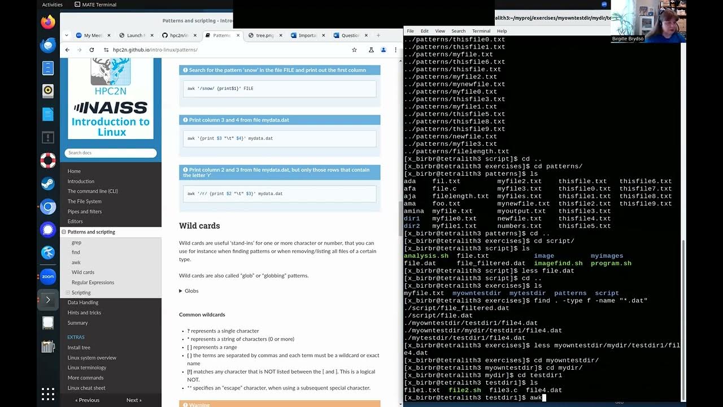723x407 pixels.
Task: Click the Search docs field
Action: 111,153
